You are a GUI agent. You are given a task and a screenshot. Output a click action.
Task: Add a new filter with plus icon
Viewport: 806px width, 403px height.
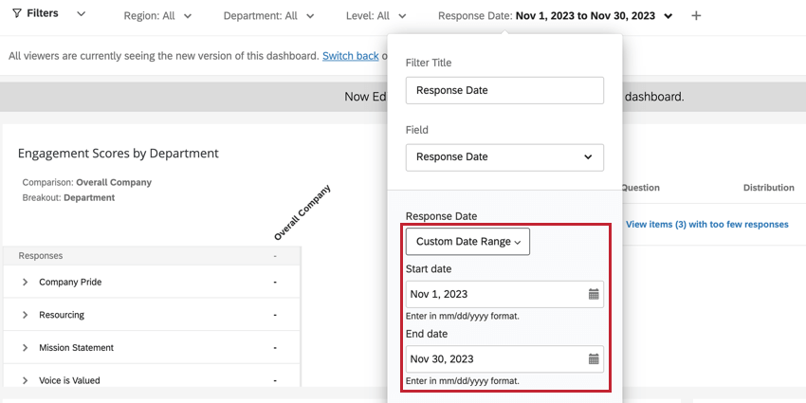point(696,16)
